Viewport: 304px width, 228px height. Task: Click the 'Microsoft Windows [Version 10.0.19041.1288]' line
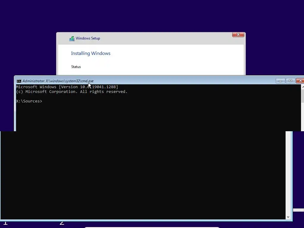click(x=67, y=87)
